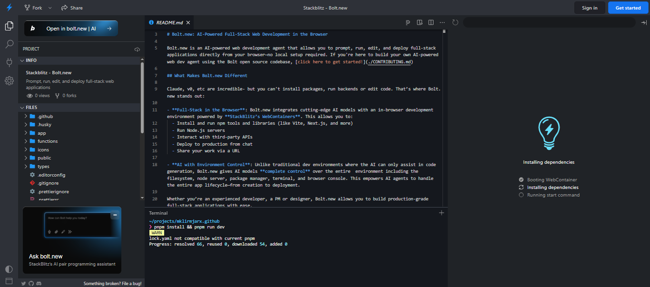
Task: Click the split editor icon
Action: click(x=431, y=22)
